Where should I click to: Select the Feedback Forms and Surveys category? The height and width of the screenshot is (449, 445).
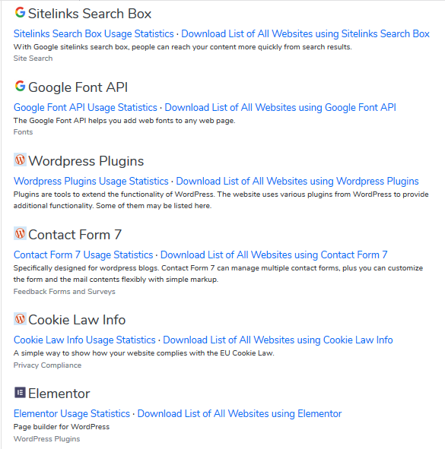(64, 292)
